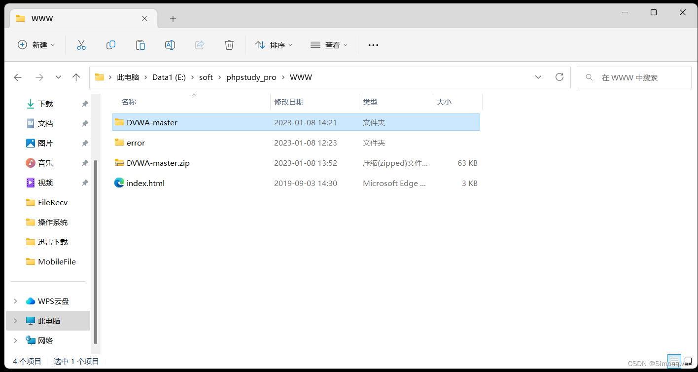
Task: Click the DVWA-master folder icon
Action: click(119, 122)
